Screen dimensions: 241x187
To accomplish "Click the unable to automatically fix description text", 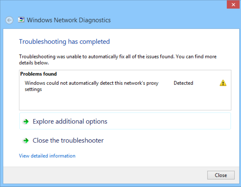I will pyautogui.click(x=118, y=60).
